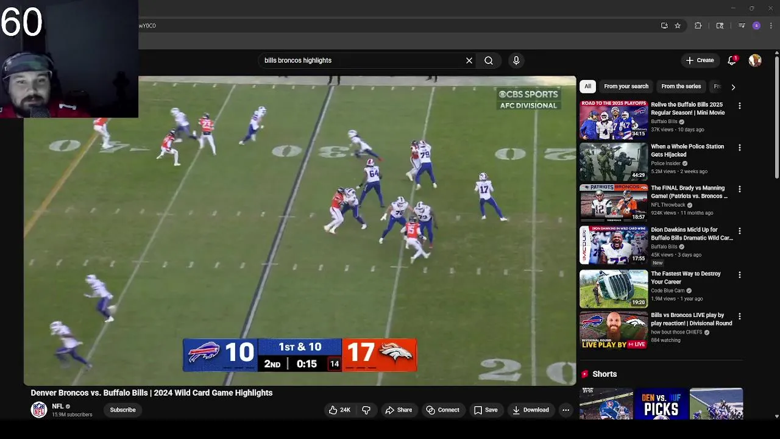Click the video player to pause
Image resolution: width=780 pixels, height=439 pixels.
(300, 230)
